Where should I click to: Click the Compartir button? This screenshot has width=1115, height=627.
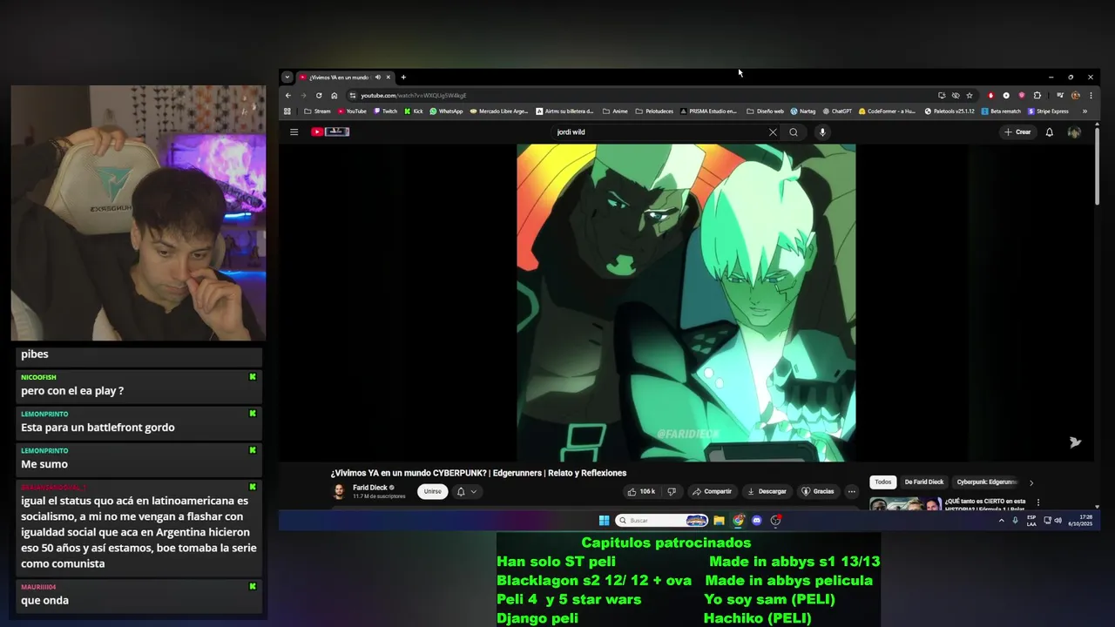713,492
